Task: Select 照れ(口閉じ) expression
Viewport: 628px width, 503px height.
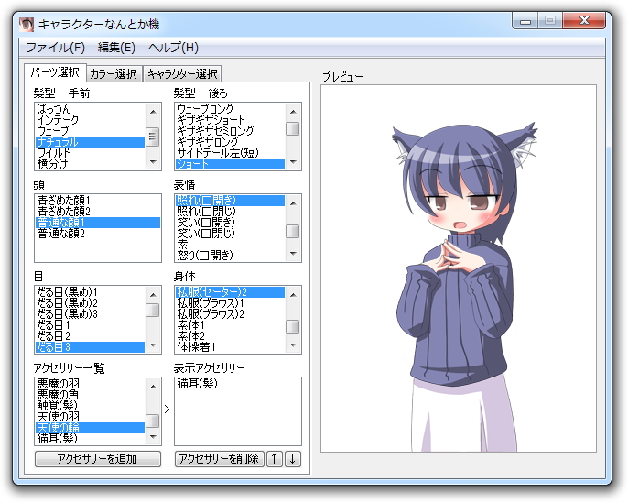Action: pos(231,212)
